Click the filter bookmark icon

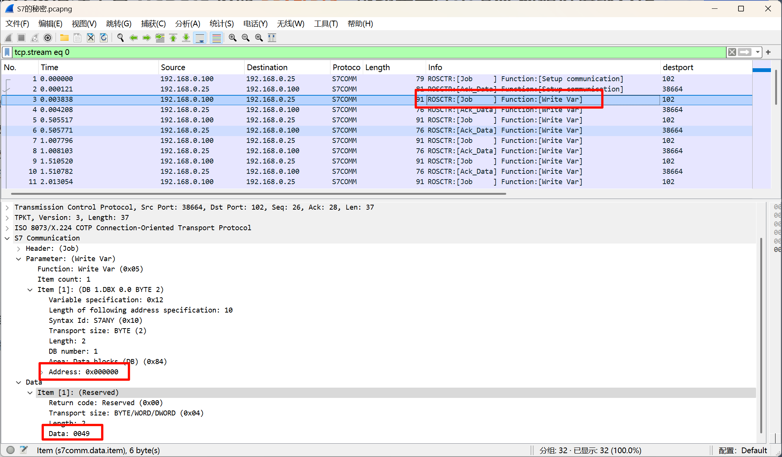point(7,52)
